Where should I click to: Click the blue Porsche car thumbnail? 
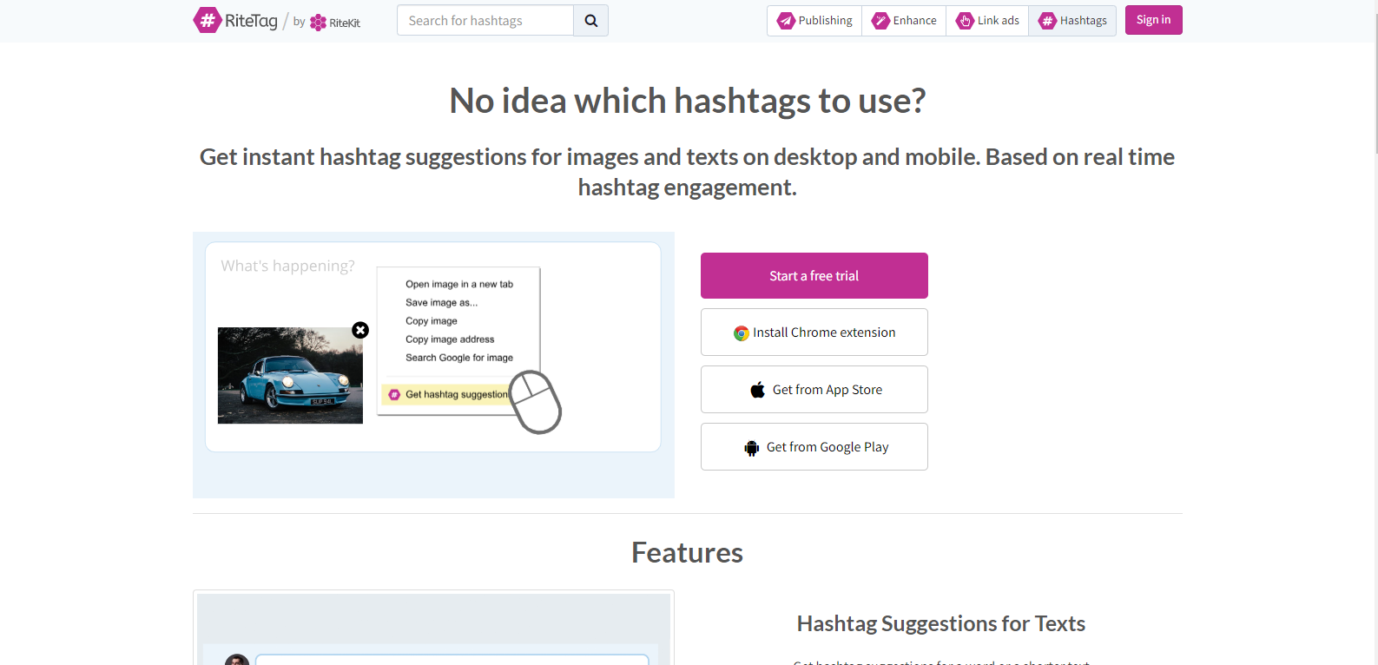pyautogui.click(x=290, y=375)
